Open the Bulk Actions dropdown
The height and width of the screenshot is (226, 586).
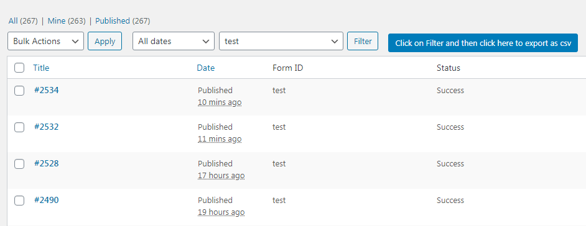(45, 41)
